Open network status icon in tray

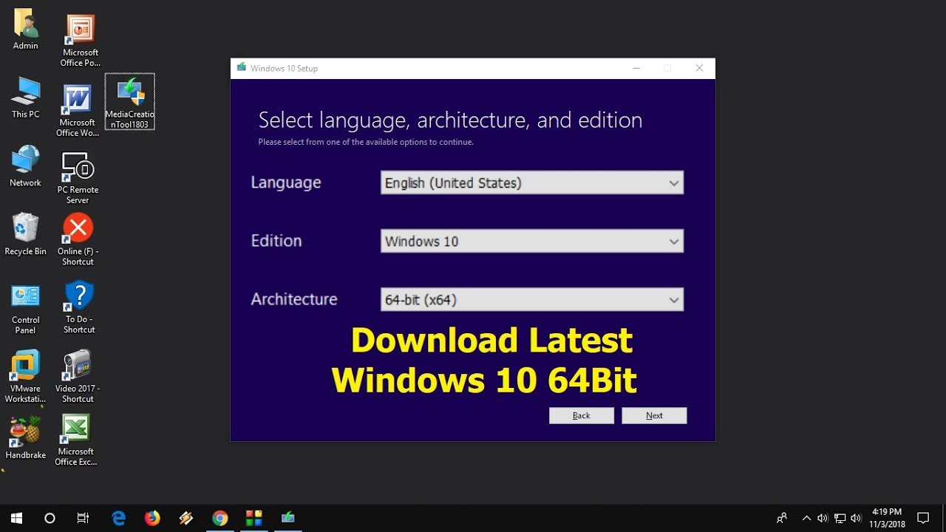pos(840,518)
